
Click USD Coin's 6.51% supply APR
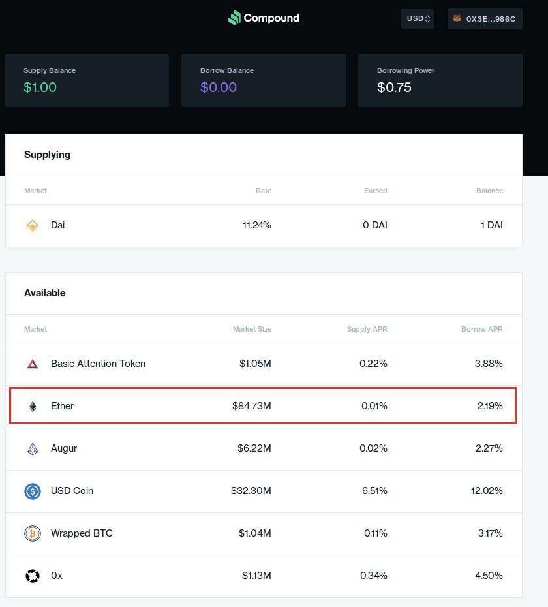[x=374, y=490]
